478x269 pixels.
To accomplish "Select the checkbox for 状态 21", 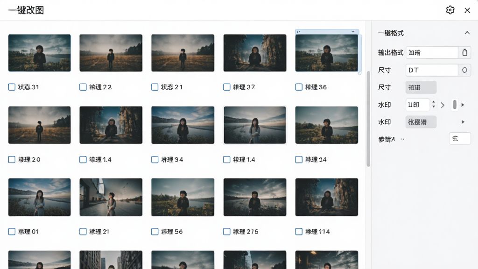I will click(155, 87).
